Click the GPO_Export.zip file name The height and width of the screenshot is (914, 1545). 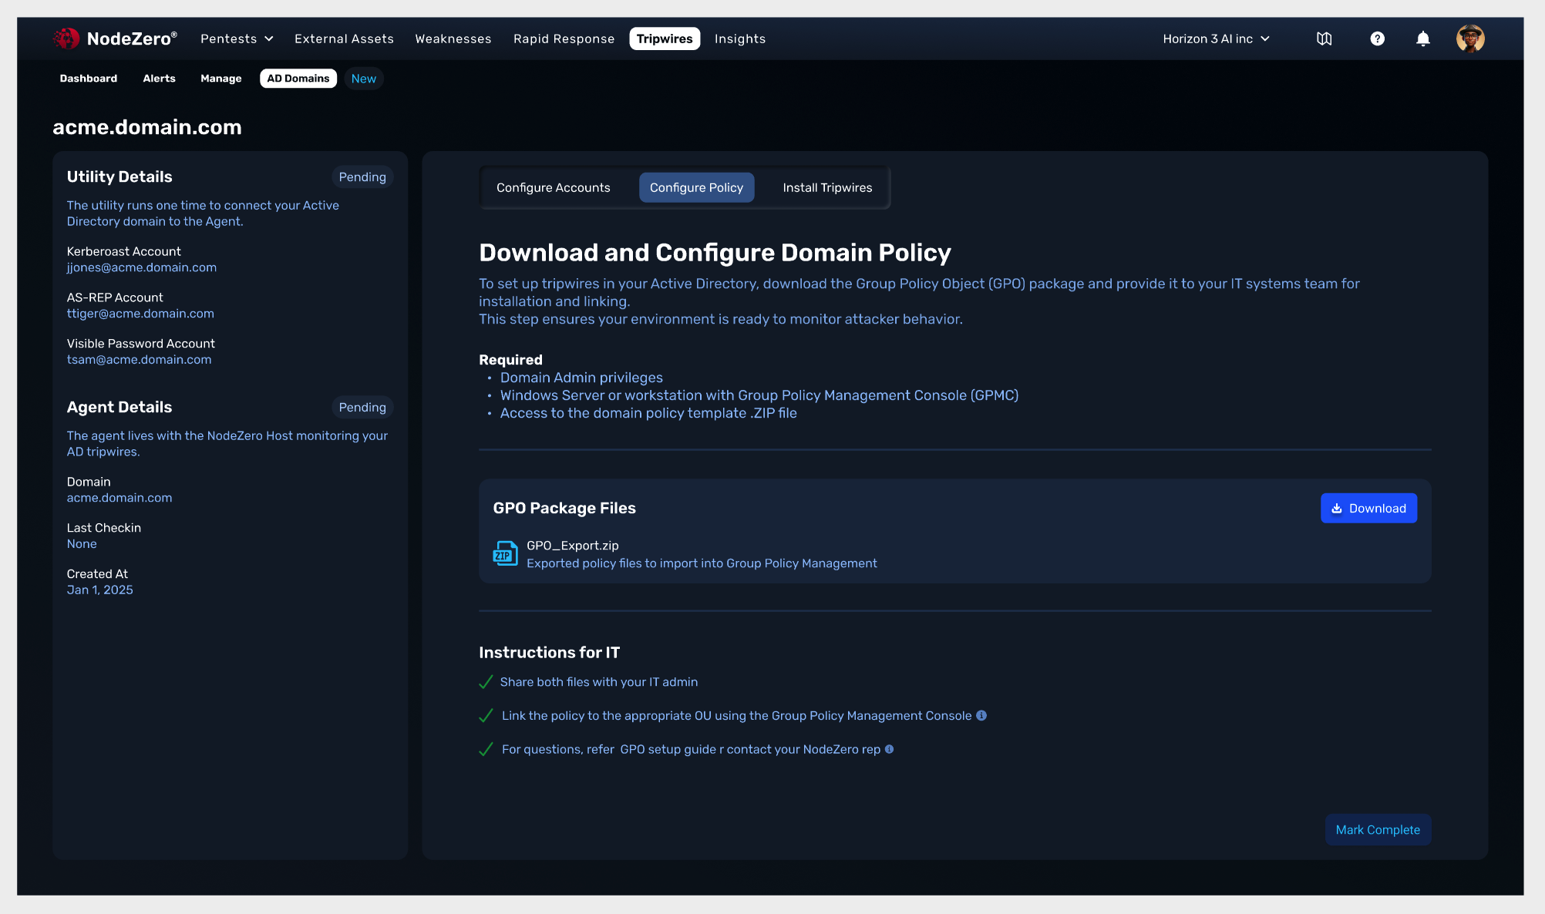pos(573,546)
